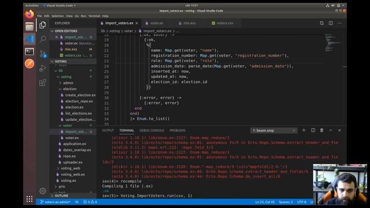Maximize the panel with up chevron
Image resolution: width=370 pixels, height=208 pixels.
(x=331, y=130)
